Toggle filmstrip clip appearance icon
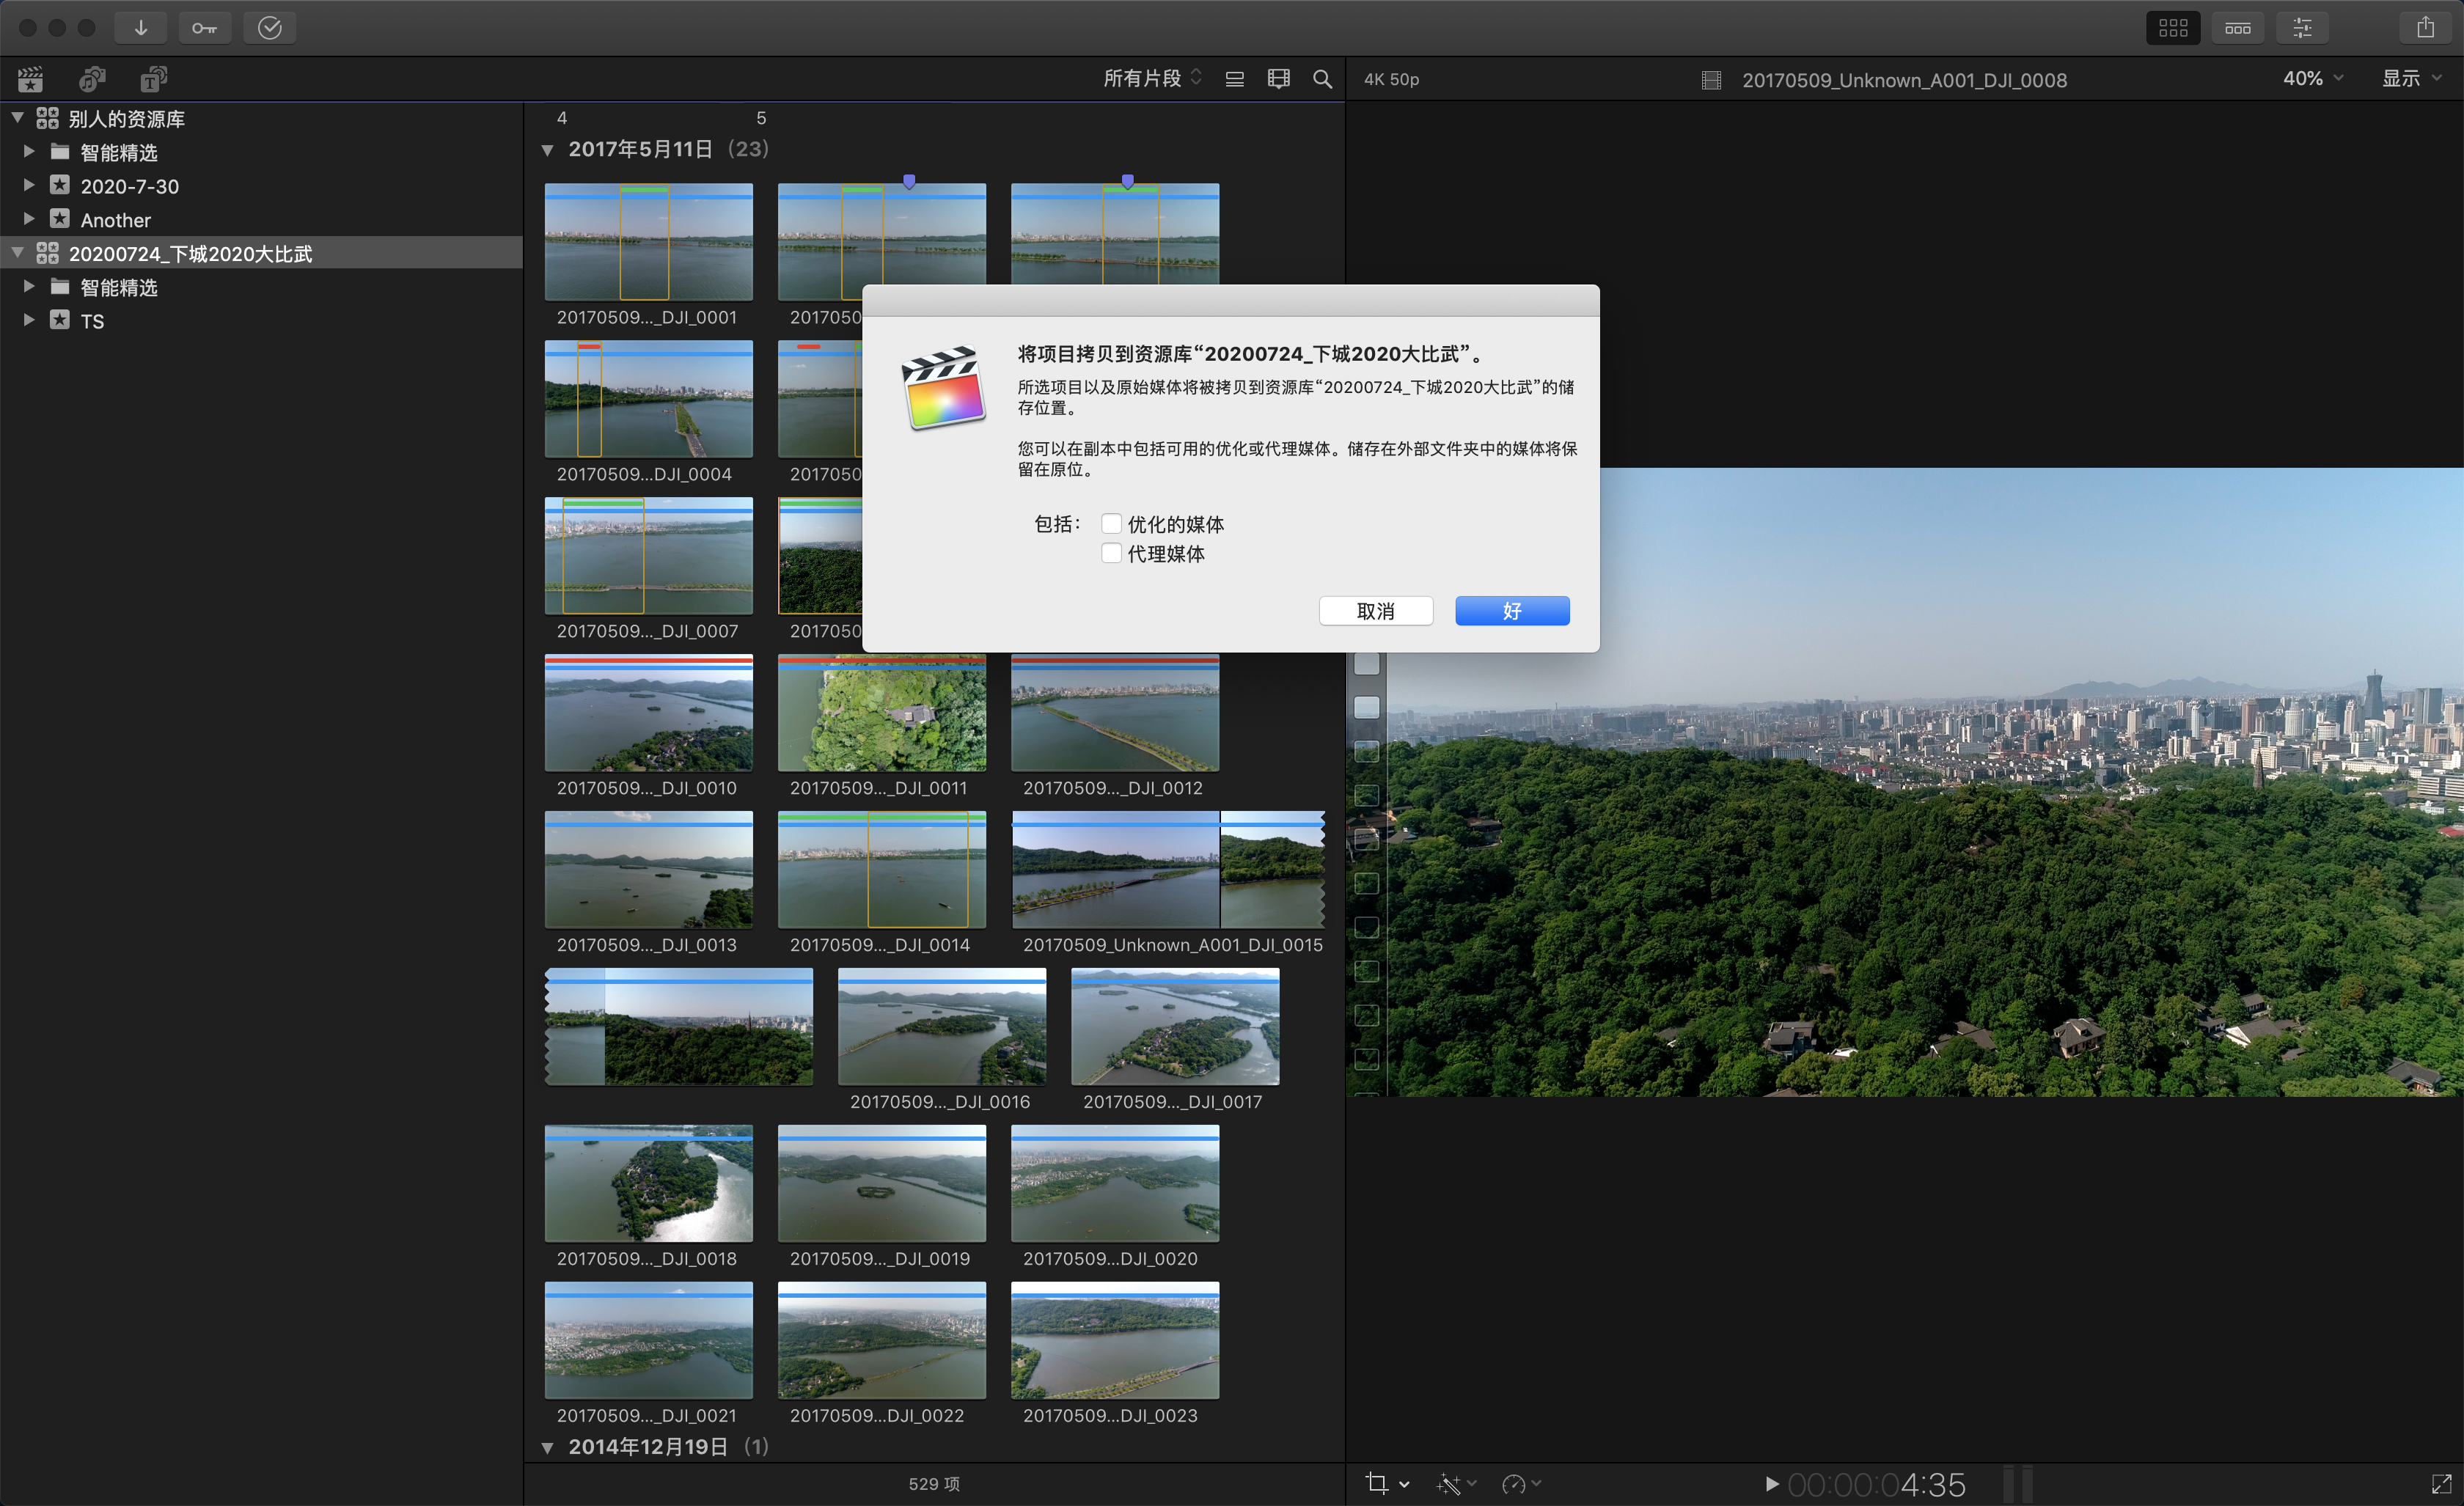Viewport: 2464px width, 1506px height. (x=1278, y=79)
